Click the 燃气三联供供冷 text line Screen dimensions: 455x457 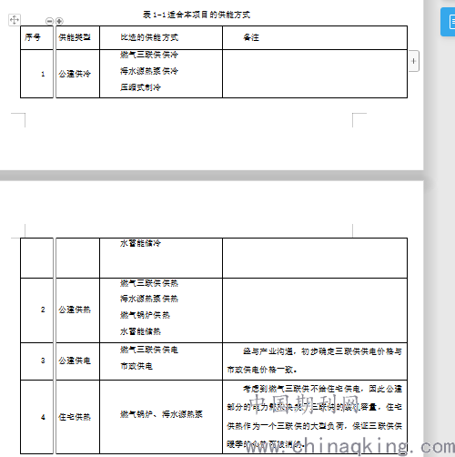pos(149,55)
